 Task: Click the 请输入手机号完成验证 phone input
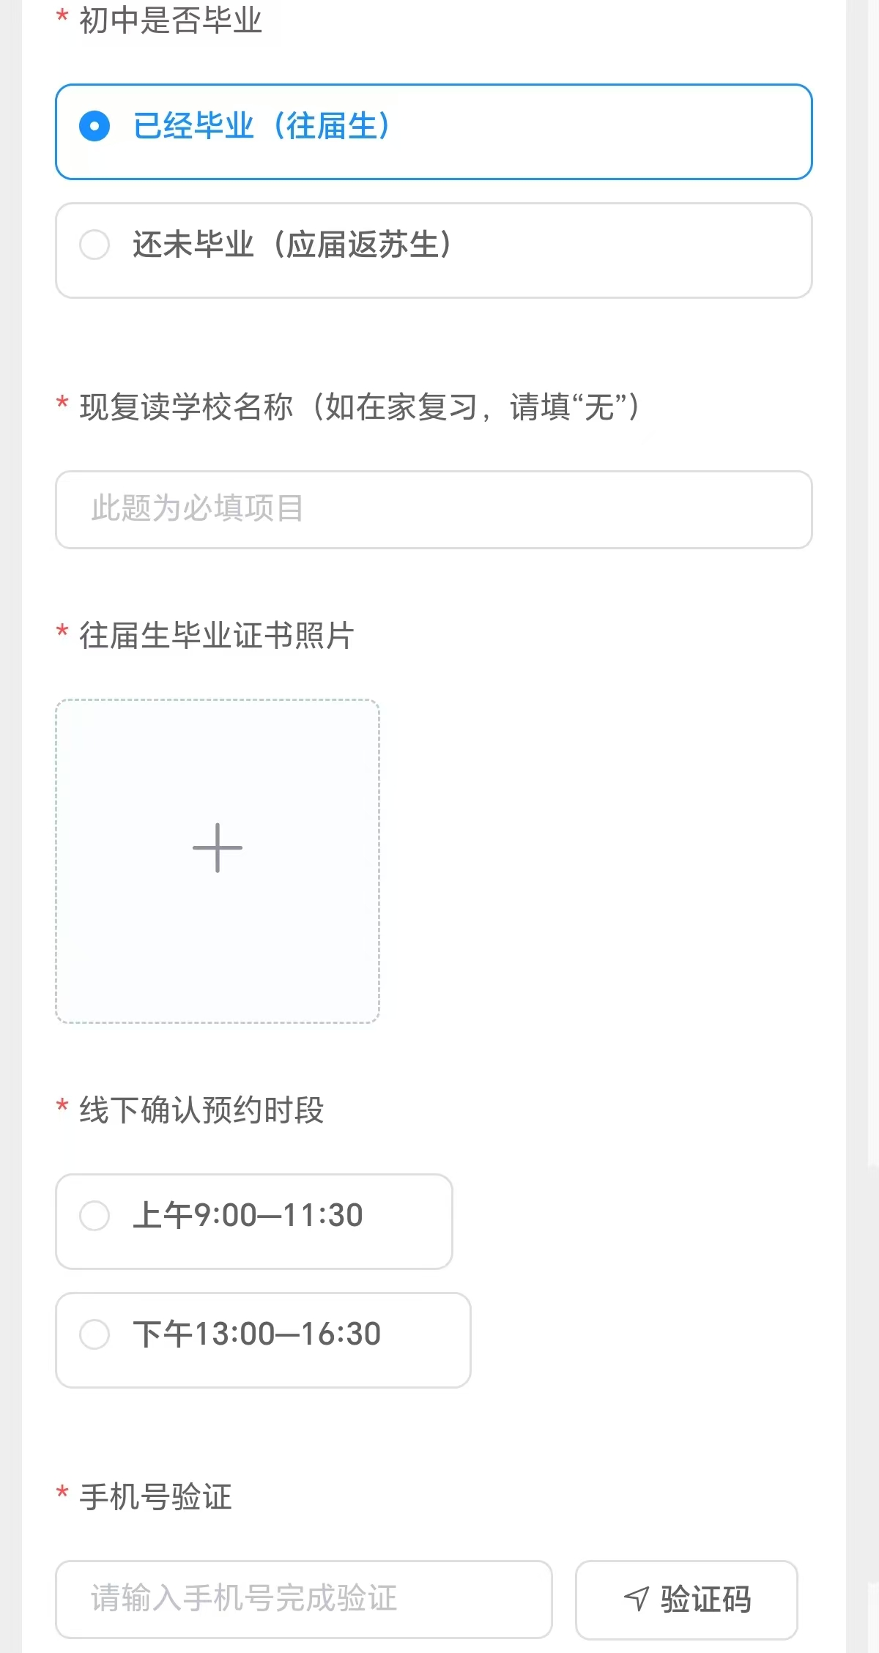pos(303,1599)
